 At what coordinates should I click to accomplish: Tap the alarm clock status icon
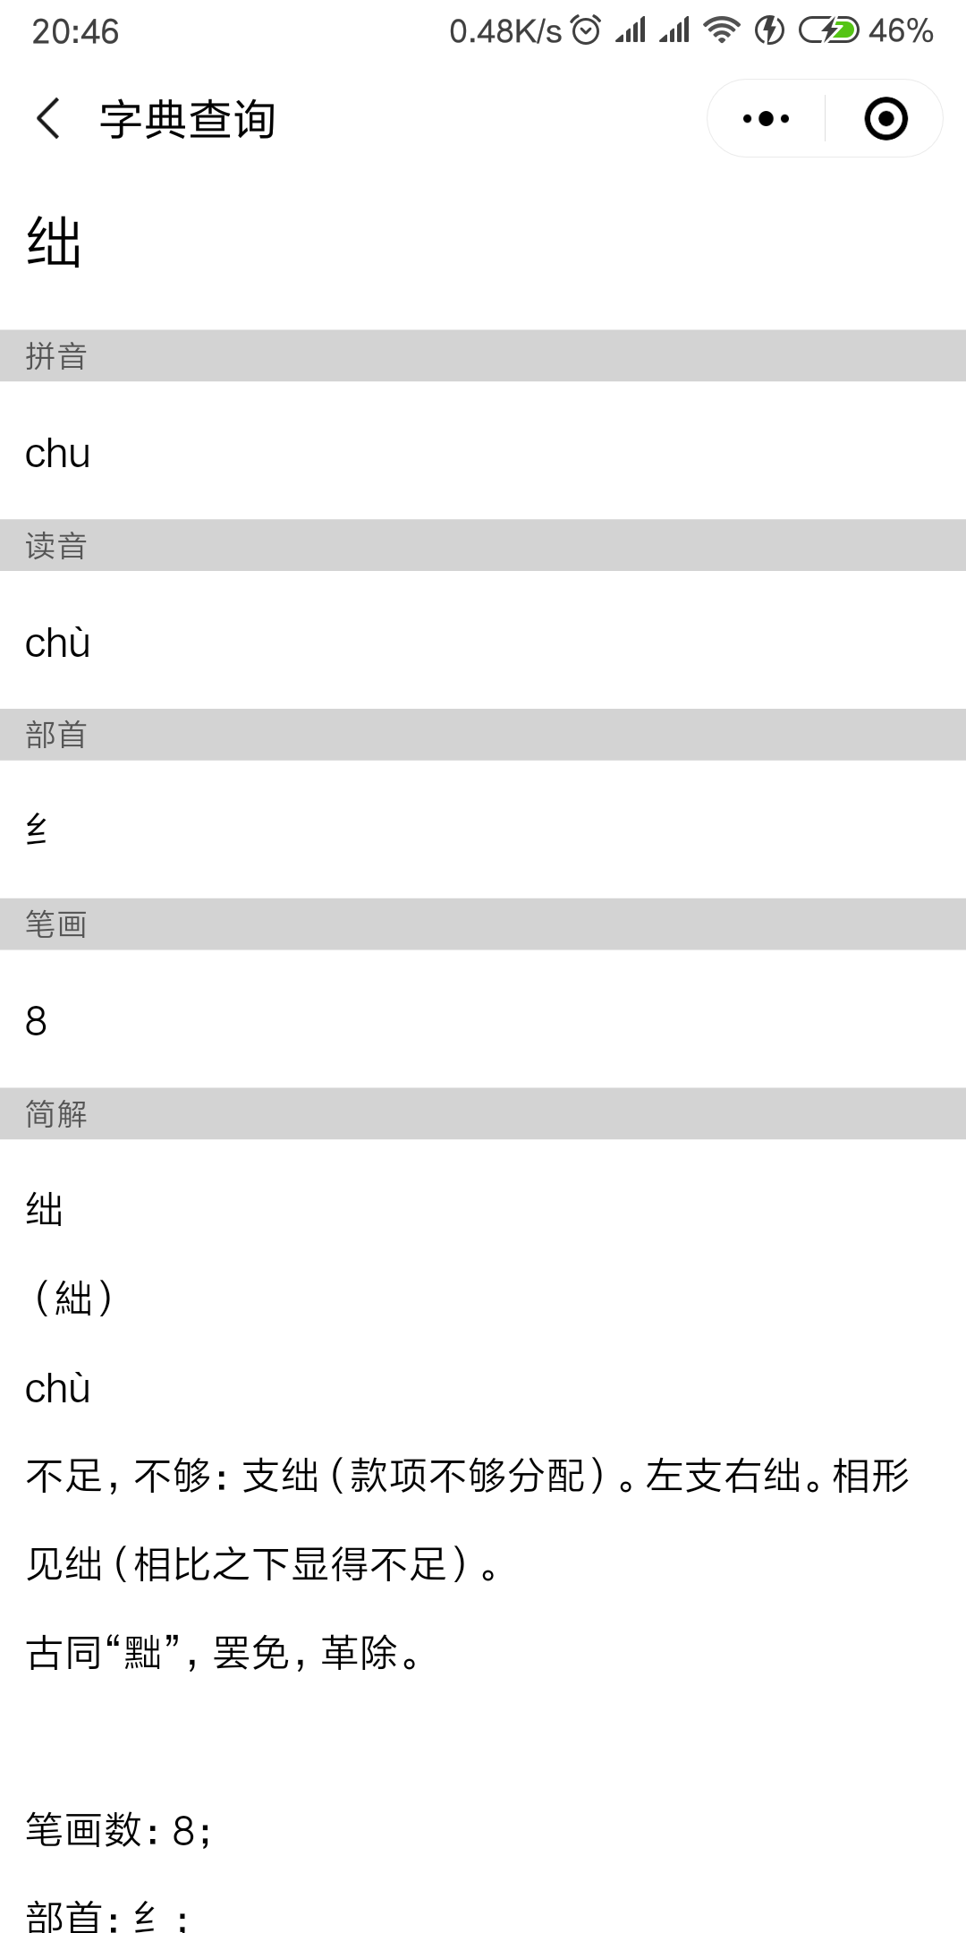click(x=586, y=30)
